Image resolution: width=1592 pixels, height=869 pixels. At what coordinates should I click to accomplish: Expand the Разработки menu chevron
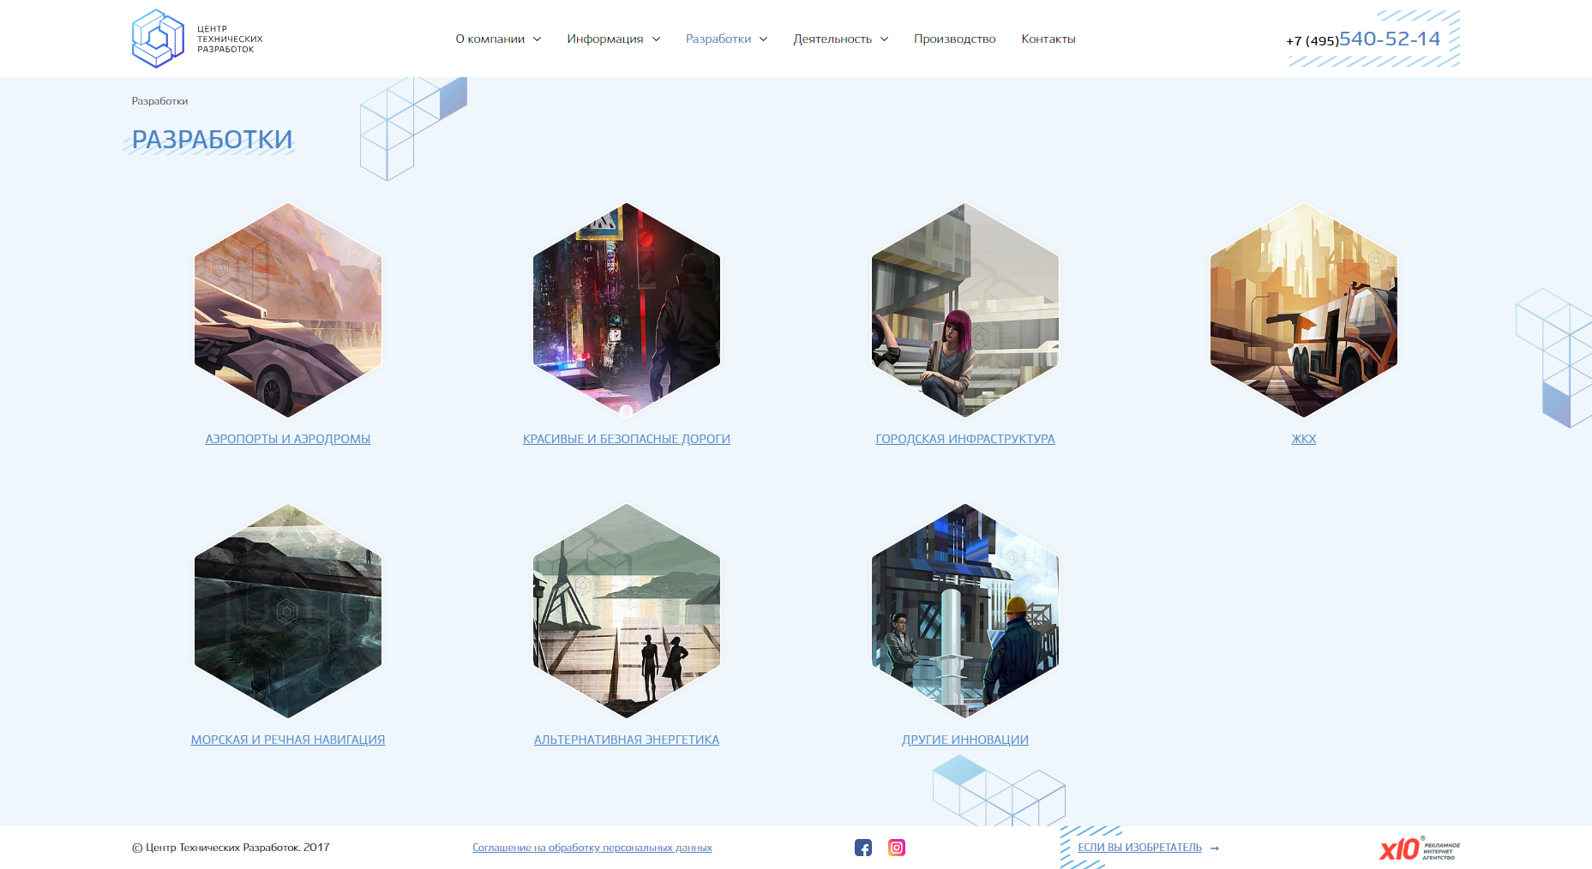coord(764,39)
